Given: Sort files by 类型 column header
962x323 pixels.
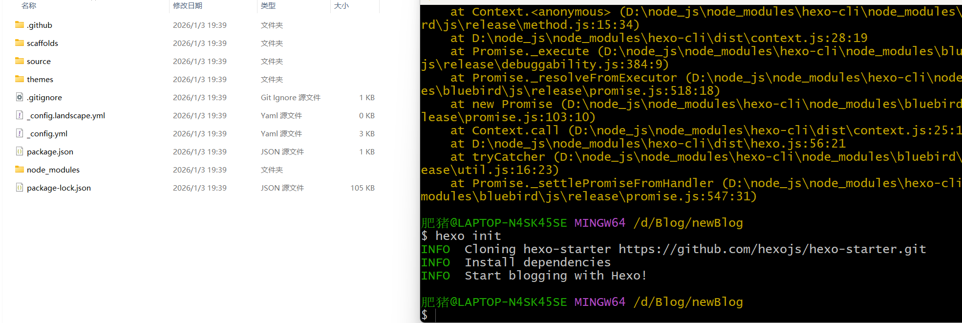Looking at the screenshot, I should (268, 5).
